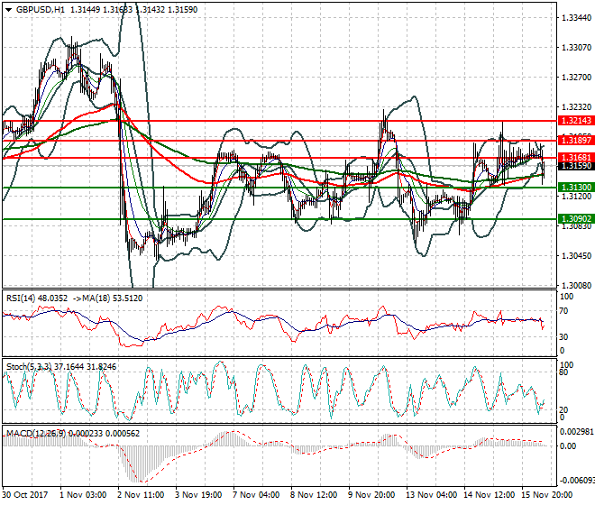Click the 13 Nov 04:00 time label

[432, 495]
